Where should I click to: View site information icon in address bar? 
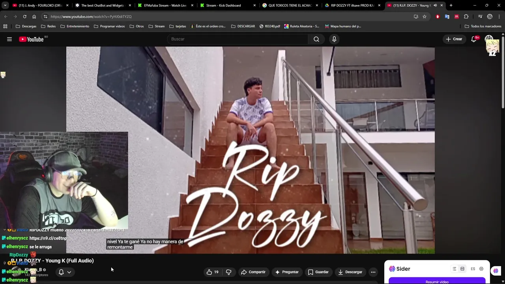[x=45, y=17]
